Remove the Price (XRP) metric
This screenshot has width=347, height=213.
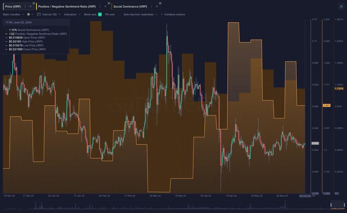click(x=30, y=7)
